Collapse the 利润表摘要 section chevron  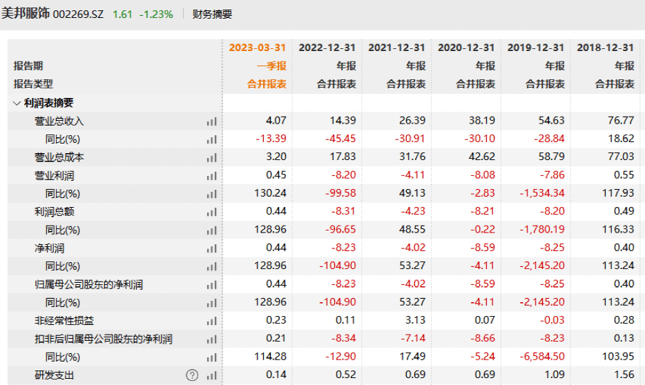coord(17,103)
